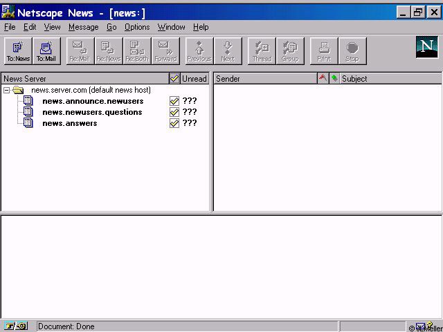This screenshot has height=332, width=443.
Task: Open the File menu
Action: (10, 27)
